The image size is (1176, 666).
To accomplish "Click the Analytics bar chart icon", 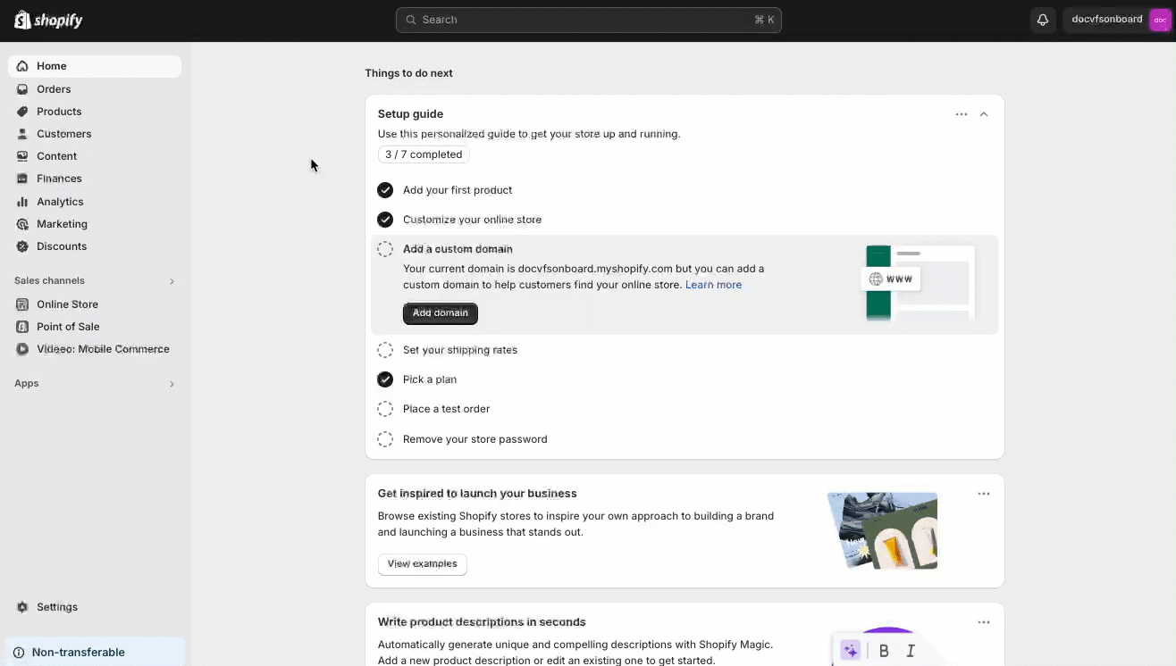I will tap(22, 202).
